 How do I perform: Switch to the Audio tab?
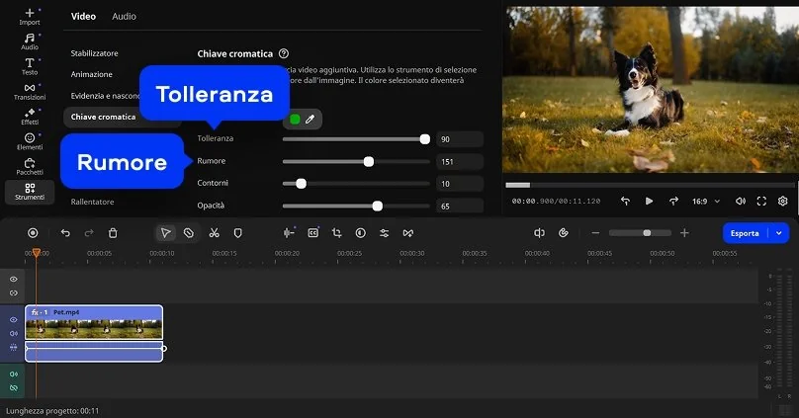125,17
